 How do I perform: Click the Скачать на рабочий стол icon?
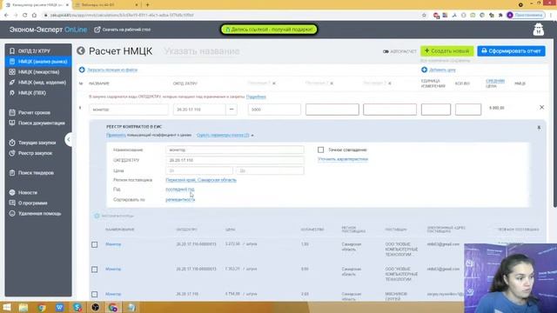click(x=97, y=30)
